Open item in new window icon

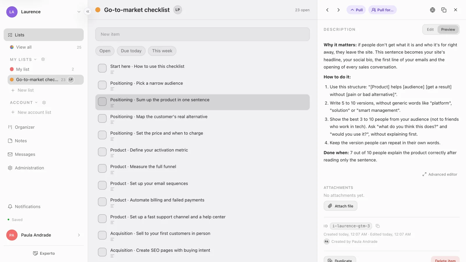click(x=444, y=10)
